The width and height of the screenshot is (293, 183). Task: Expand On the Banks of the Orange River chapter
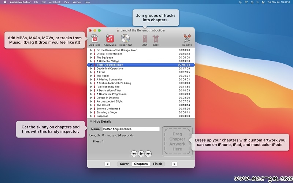click(x=91, y=50)
